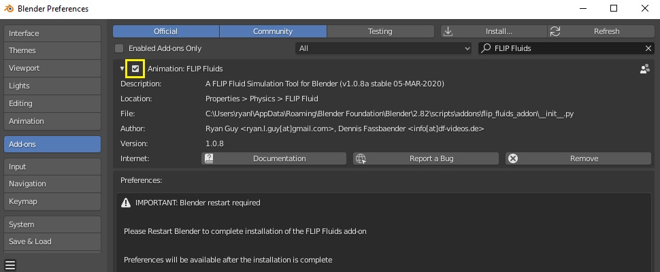Click the X circle icon on Remove
660x272 pixels.
coord(512,158)
